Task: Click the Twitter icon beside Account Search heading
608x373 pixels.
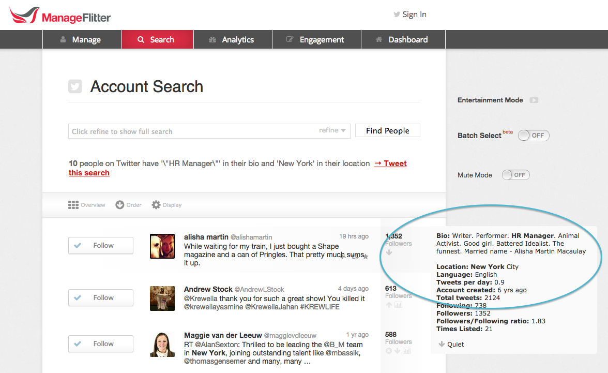Action: (x=75, y=86)
